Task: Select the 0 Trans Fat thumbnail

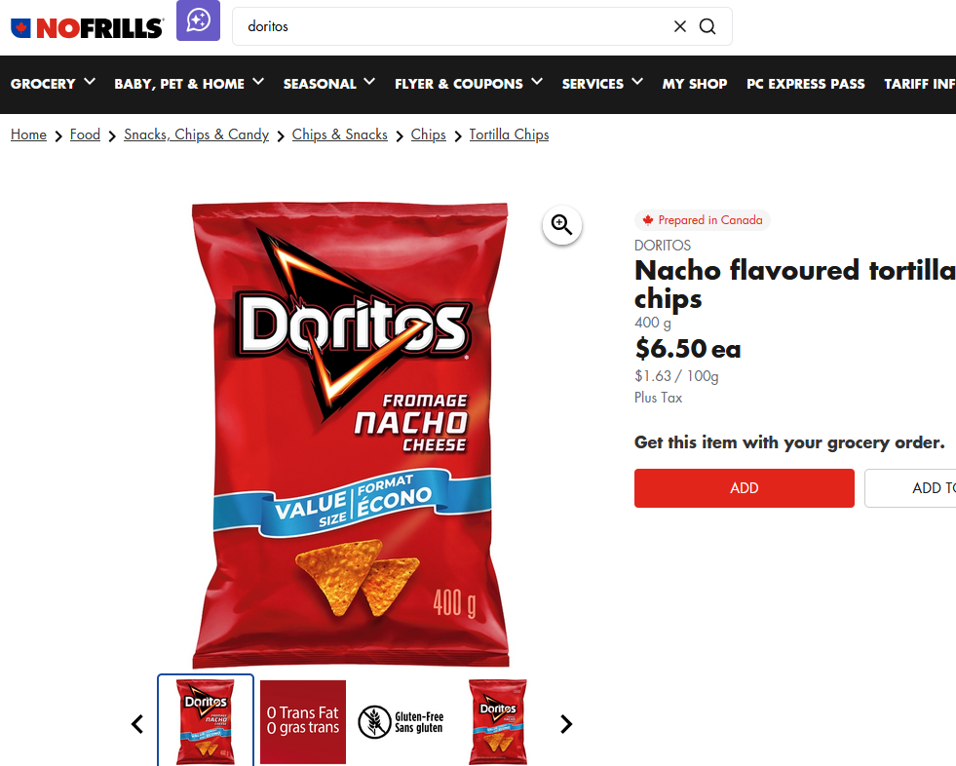Action: click(303, 721)
